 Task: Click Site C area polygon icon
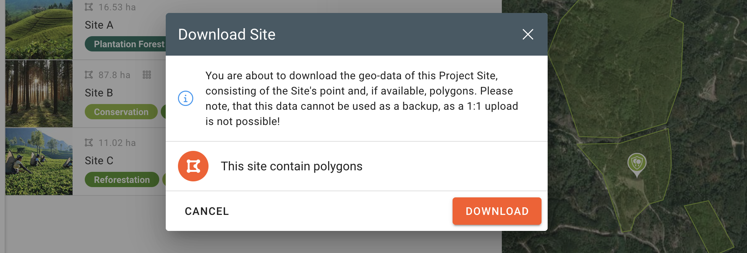click(x=89, y=143)
